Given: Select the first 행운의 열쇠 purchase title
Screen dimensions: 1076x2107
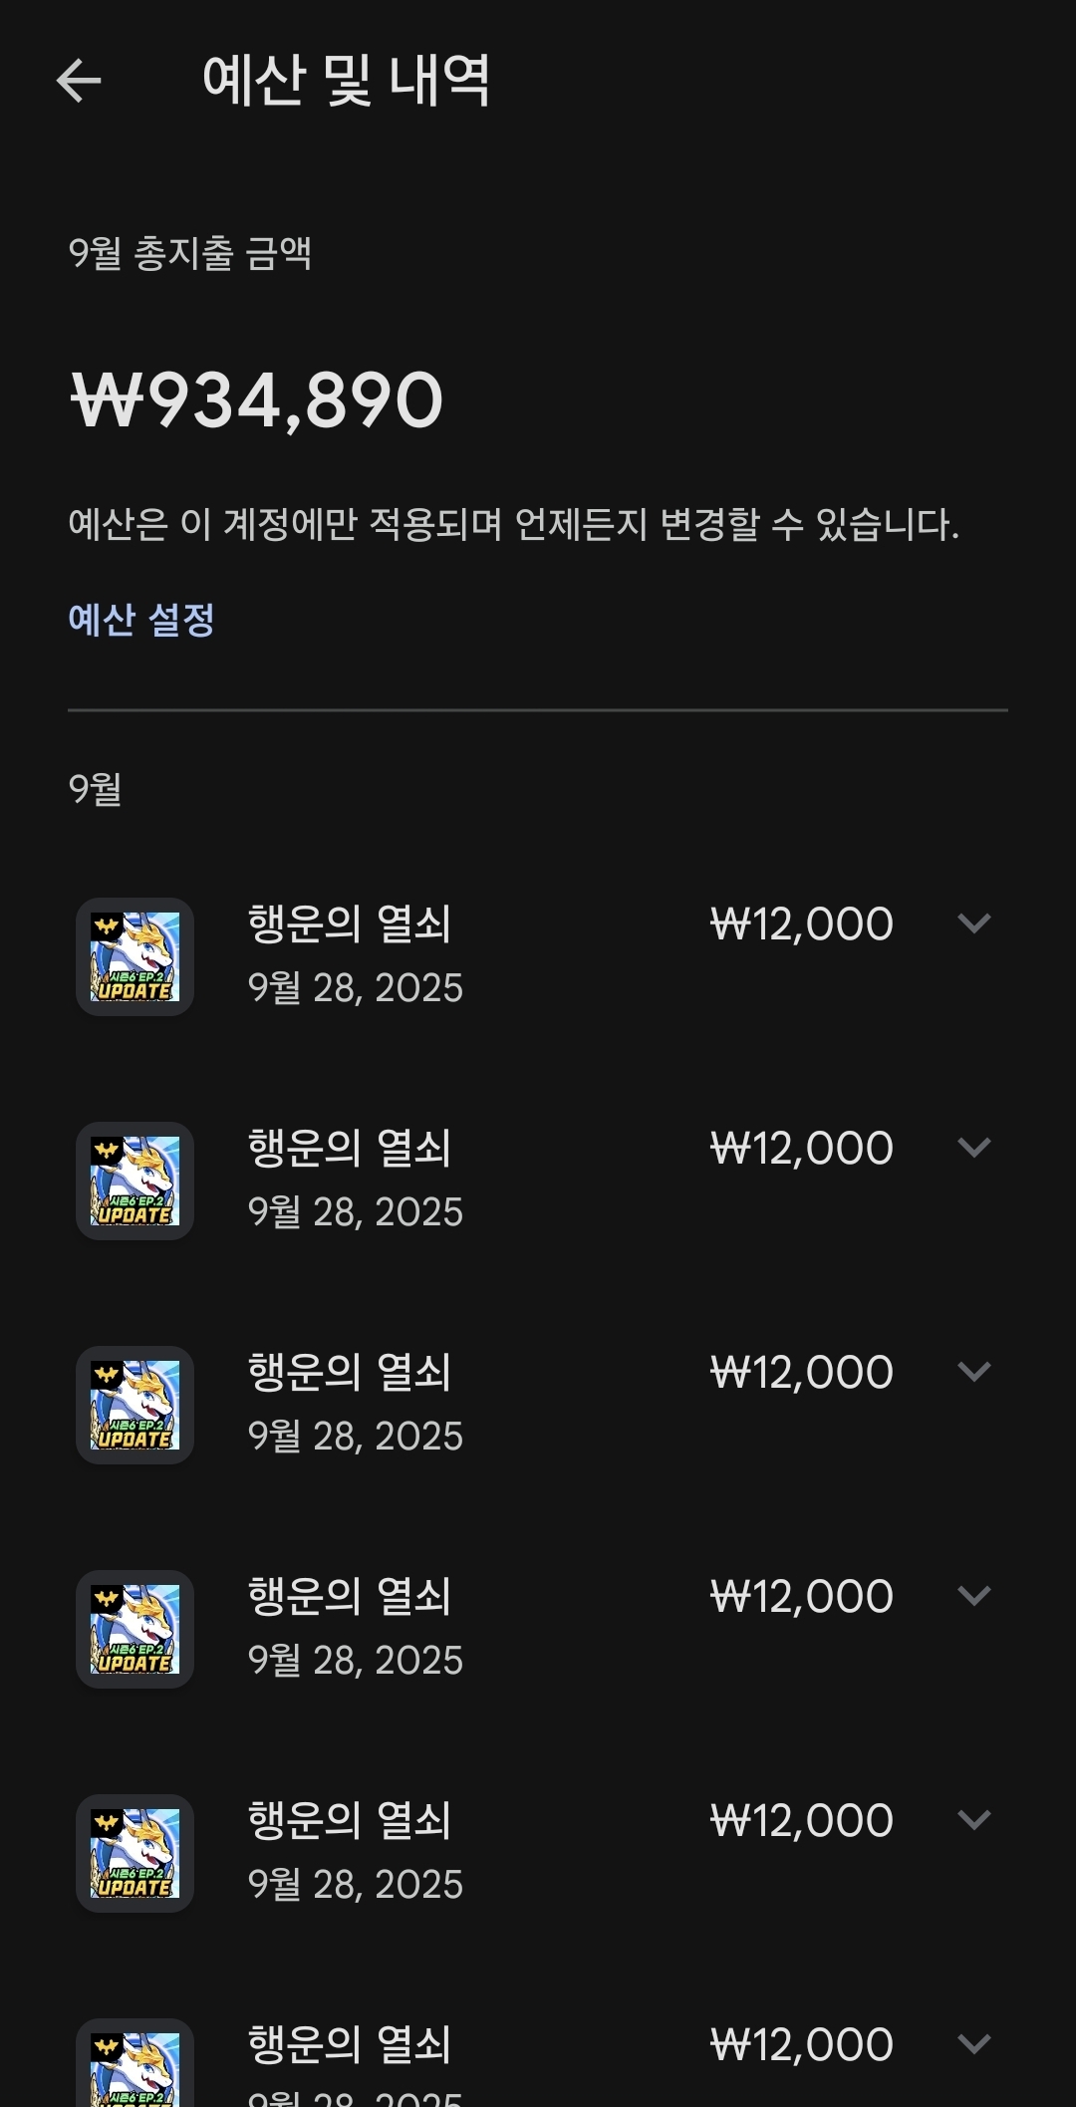Looking at the screenshot, I should click(350, 923).
